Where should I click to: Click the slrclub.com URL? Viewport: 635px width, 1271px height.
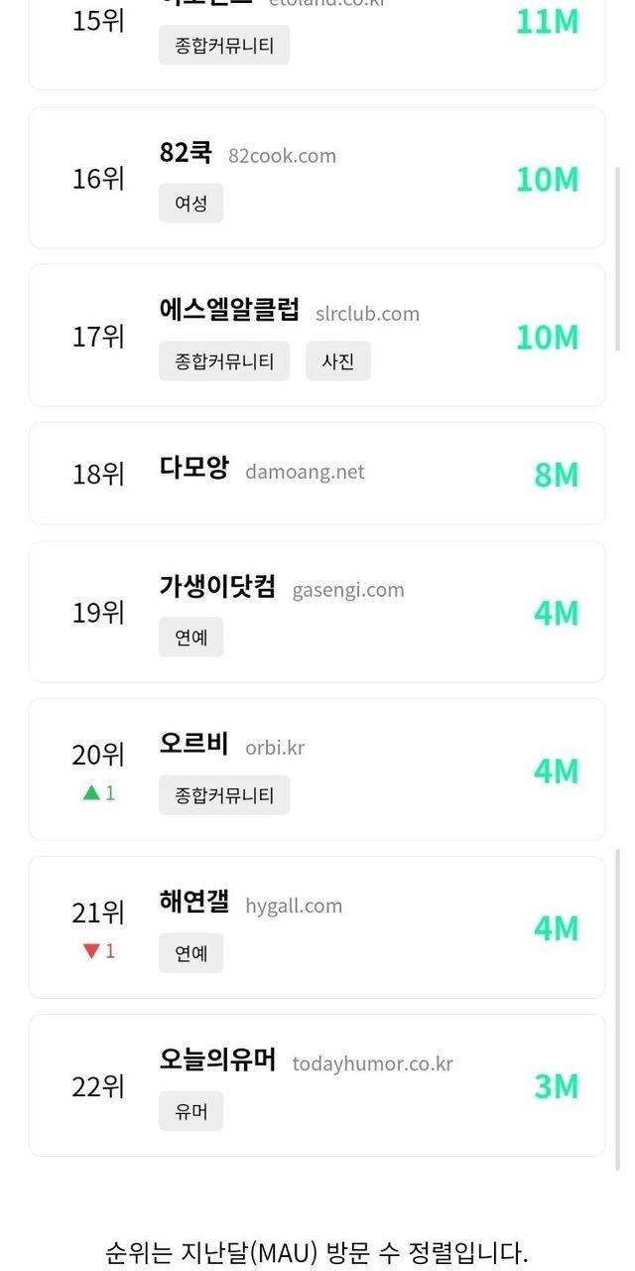click(x=367, y=313)
